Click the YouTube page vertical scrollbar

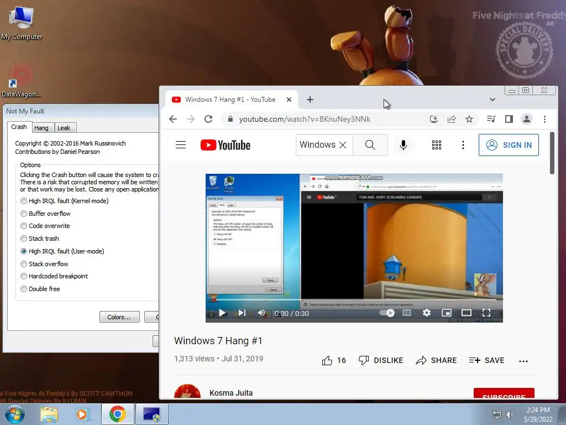(x=552, y=153)
